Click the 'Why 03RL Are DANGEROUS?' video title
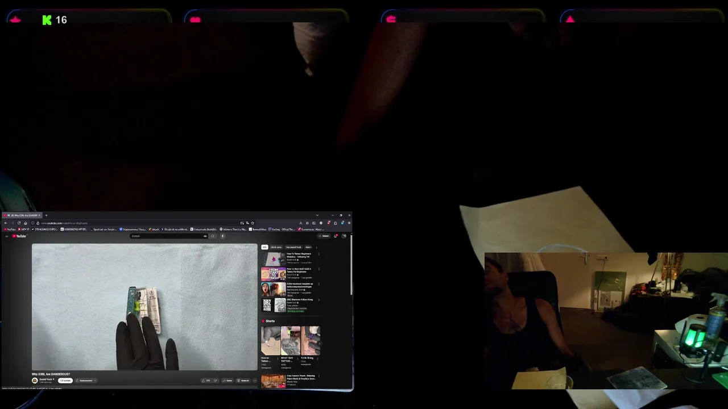The width and height of the screenshot is (728, 409). [x=51, y=374]
